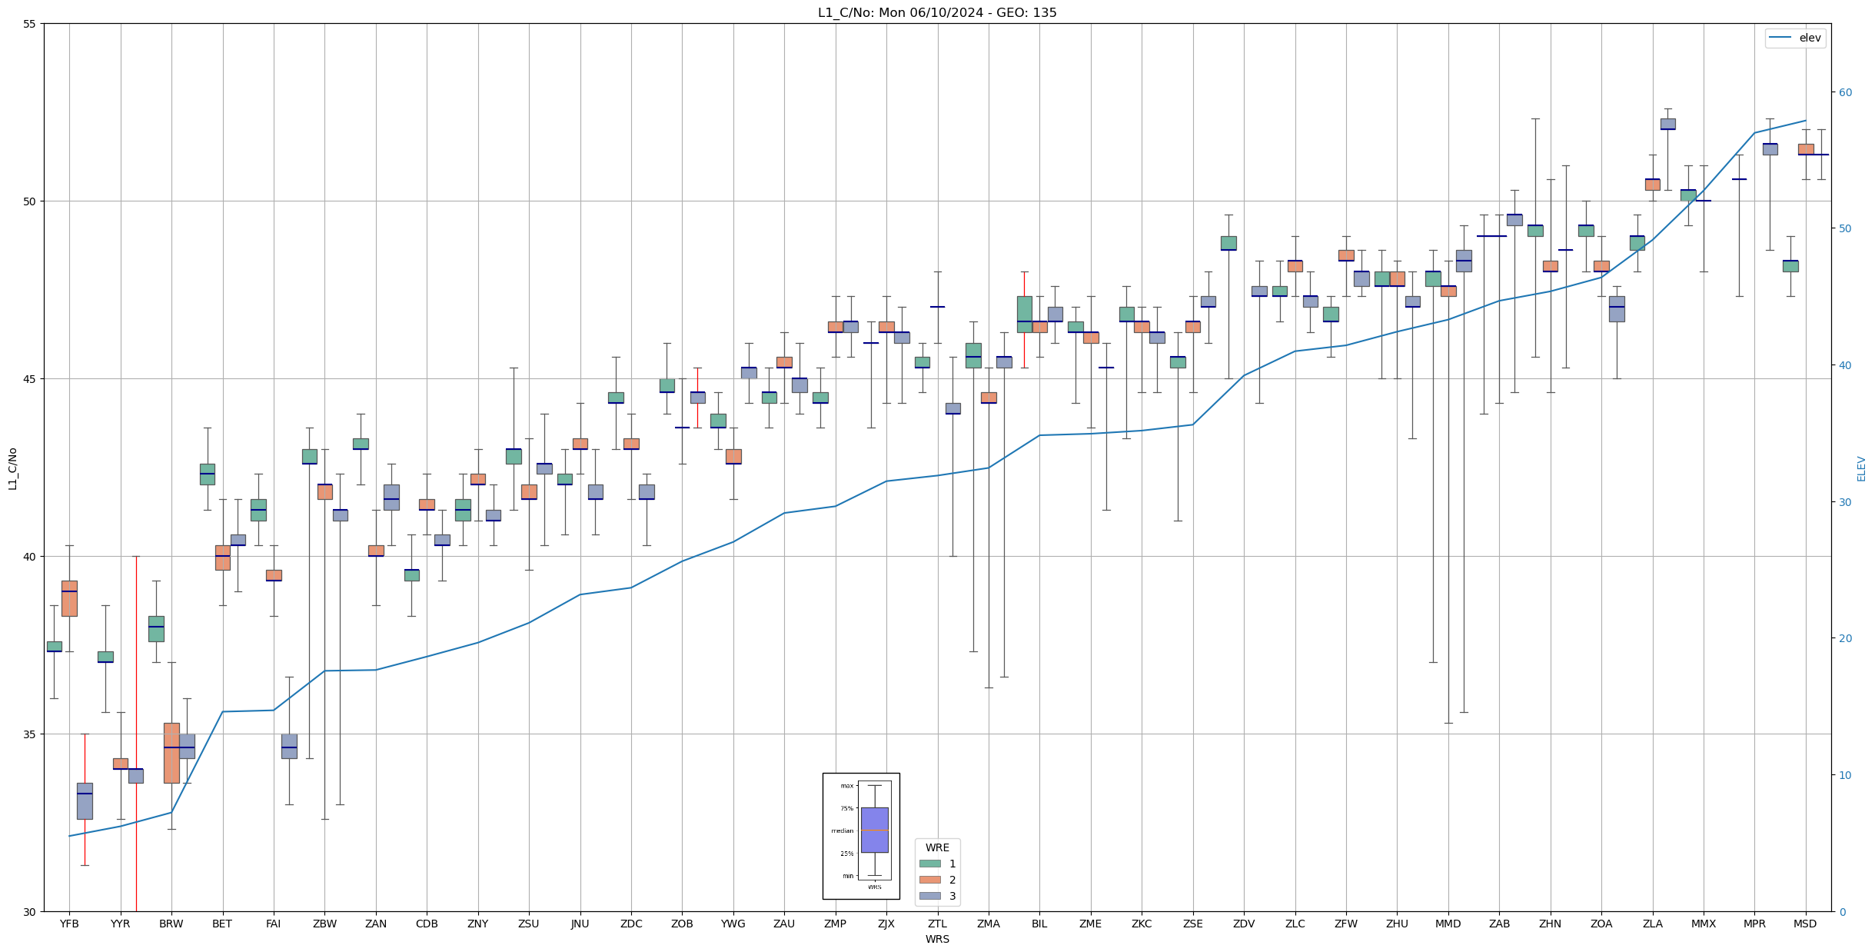This screenshot has height=952, width=1875.
Task: Click the orange WRE 2 legend swatch
Action: (929, 880)
